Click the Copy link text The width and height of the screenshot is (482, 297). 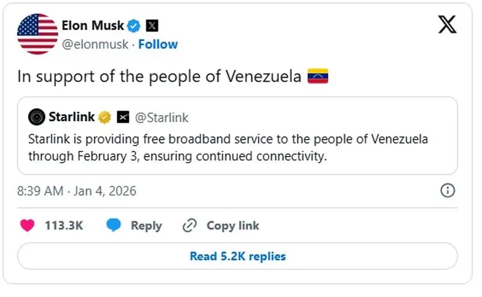coord(233,226)
